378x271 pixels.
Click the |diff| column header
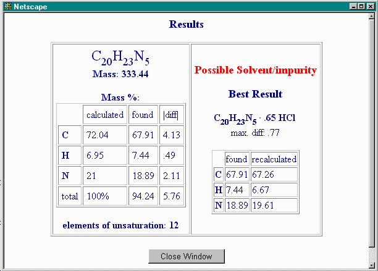point(172,115)
